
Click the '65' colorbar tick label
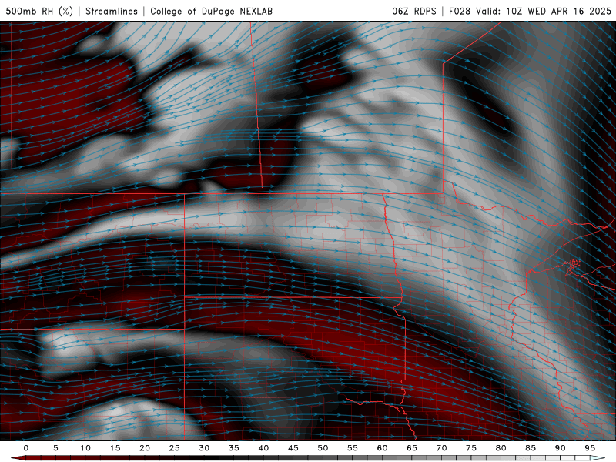tap(412, 448)
